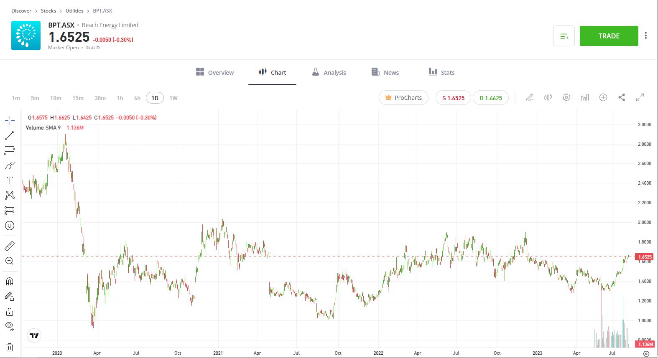The height and width of the screenshot is (358, 658).
Task: Select the ruler measure tool
Action: [10, 246]
